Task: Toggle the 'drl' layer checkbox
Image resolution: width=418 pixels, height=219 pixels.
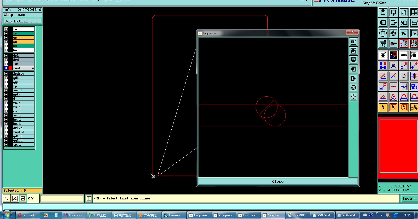Action: tap(6, 56)
